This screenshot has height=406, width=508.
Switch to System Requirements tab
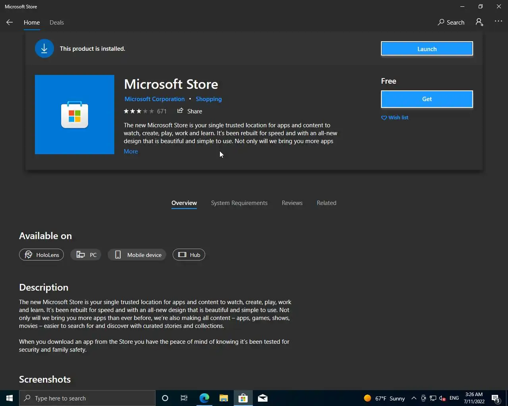point(239,203)
